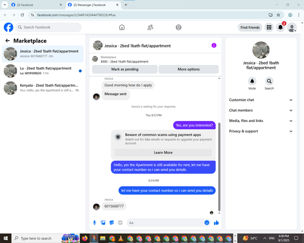304x243 pixels.
Task: Select the 'Yes, are you interested?' message
Action: click(x=195, y=125)
